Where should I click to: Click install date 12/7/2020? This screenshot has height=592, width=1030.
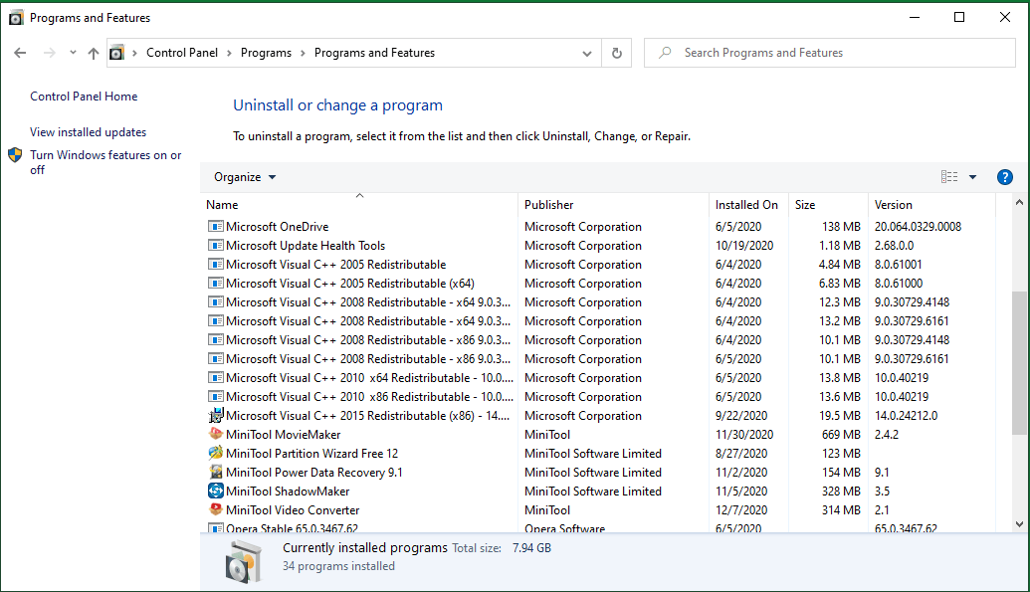tap(741, 509)
